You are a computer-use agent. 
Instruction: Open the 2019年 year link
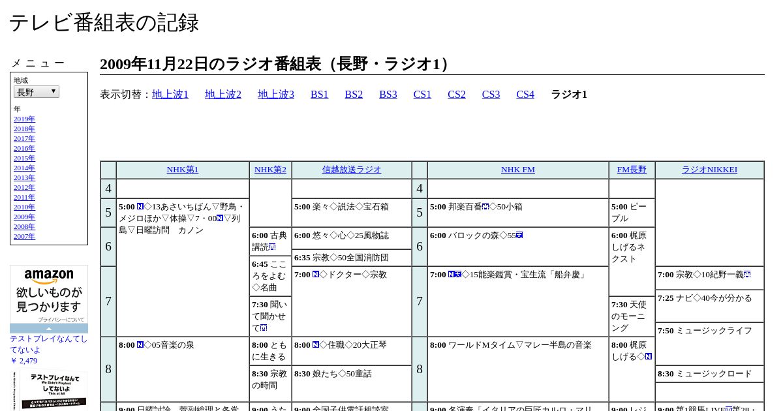tap(24, 119)
